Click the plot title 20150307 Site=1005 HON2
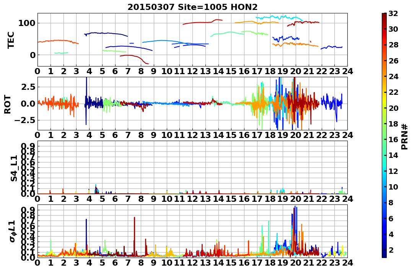This screenshot has height=271, width=412. (192, 7)
